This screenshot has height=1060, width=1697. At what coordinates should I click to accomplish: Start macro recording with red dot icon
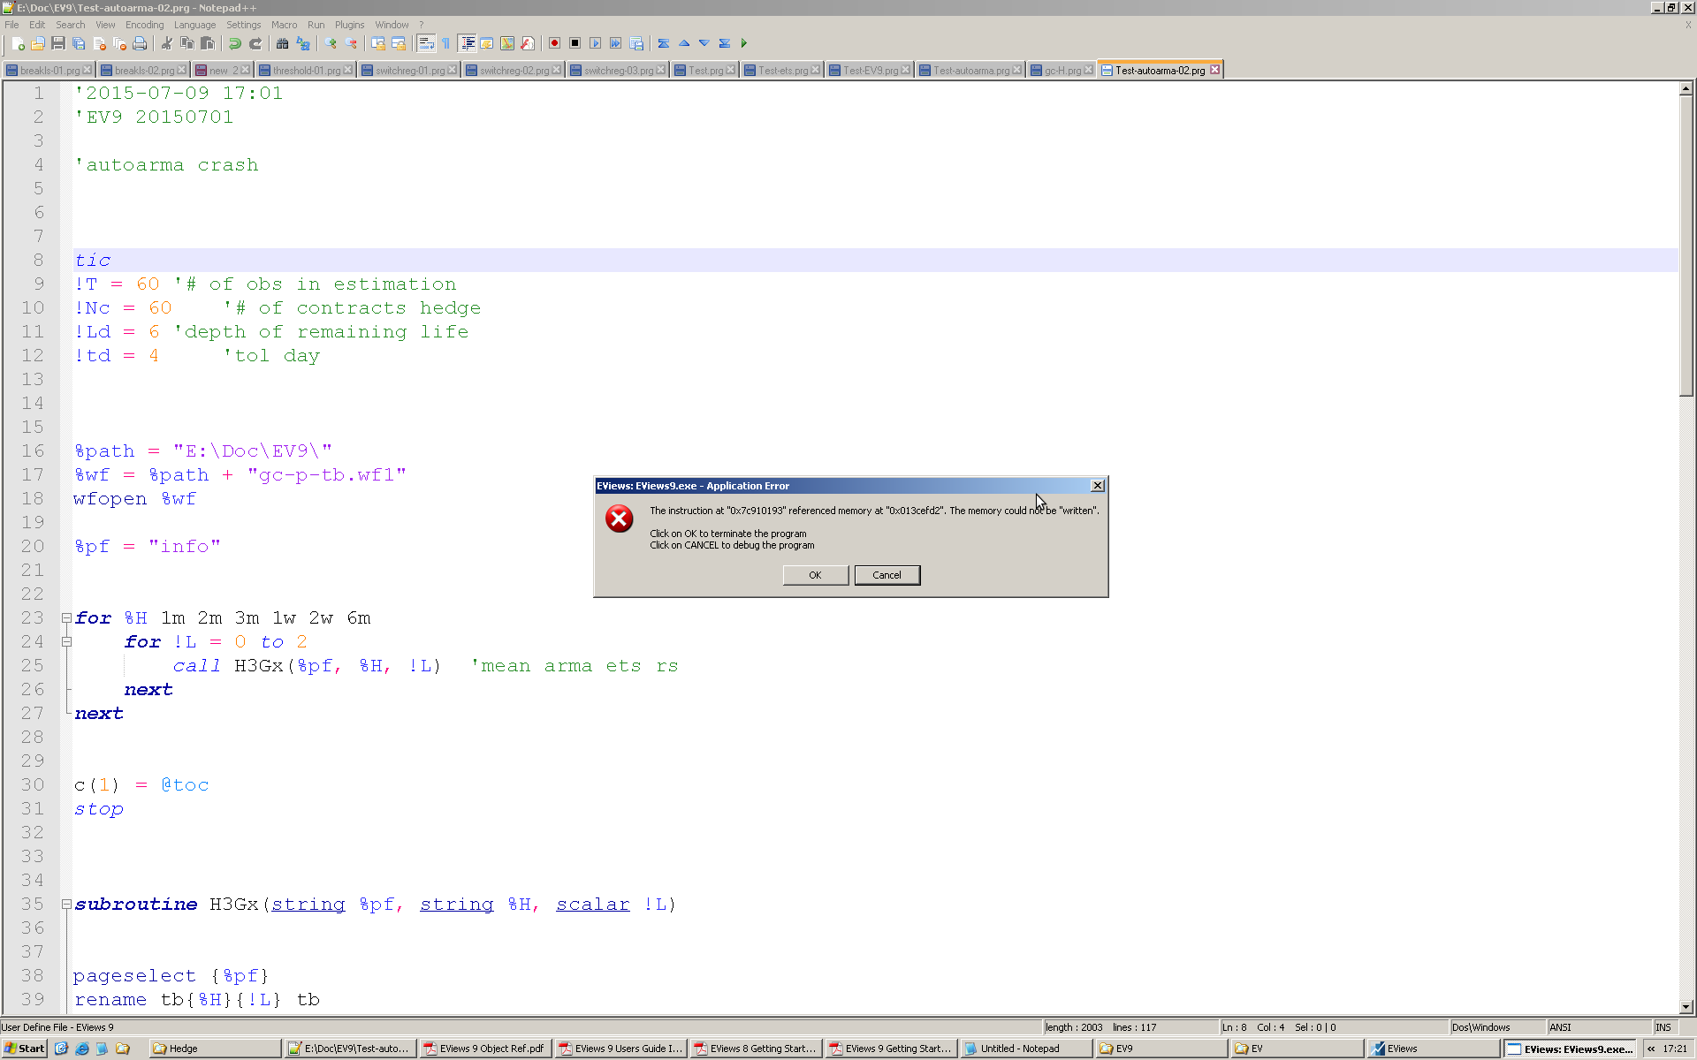coord(554,43)
